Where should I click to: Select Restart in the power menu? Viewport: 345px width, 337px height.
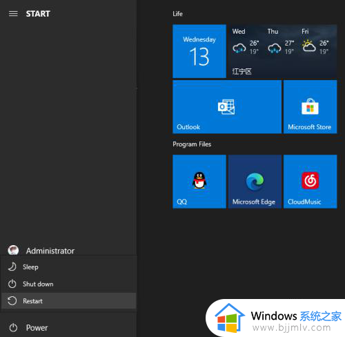tap(69, 301)
